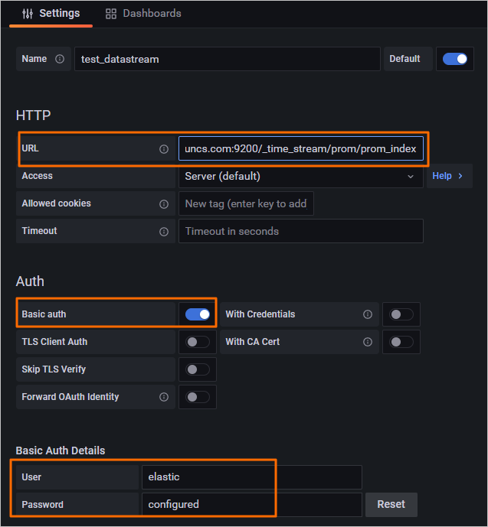Open the Access Server (default) dropdown
Screen dimensions: 488x527
(x=300, y=177)
